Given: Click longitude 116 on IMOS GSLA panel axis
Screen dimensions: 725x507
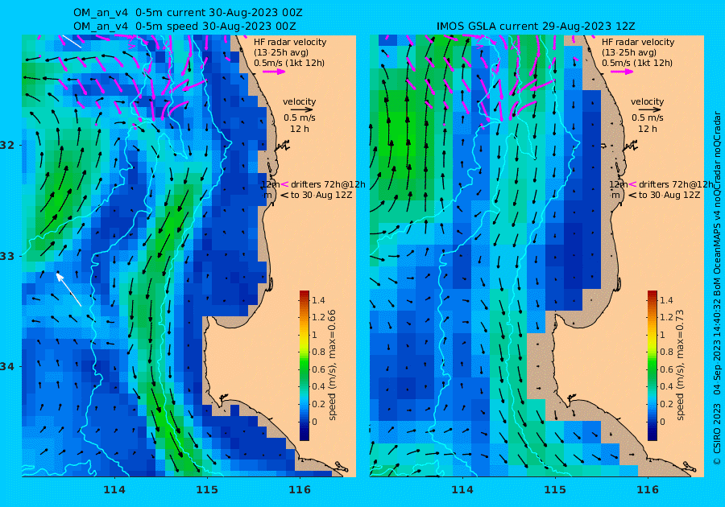Looking at the screenshot, I should tap(648, 490).
